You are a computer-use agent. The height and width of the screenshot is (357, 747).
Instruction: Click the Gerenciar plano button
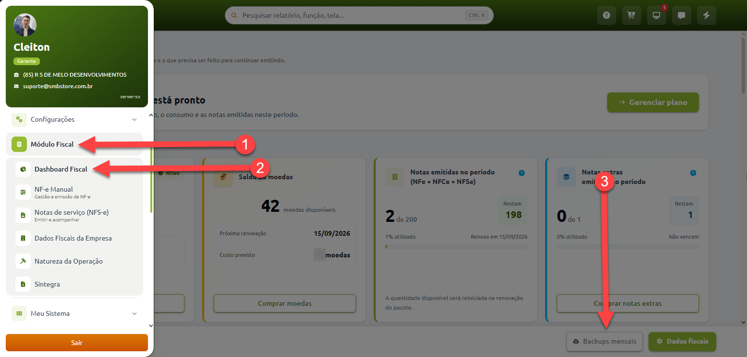[653, 103]
